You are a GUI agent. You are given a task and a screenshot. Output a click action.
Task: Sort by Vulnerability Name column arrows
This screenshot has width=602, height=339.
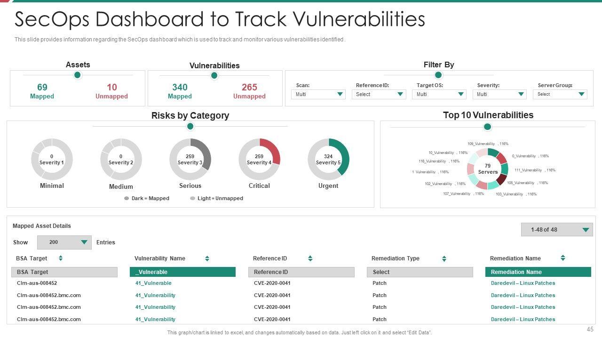click(x=207, y=258)
